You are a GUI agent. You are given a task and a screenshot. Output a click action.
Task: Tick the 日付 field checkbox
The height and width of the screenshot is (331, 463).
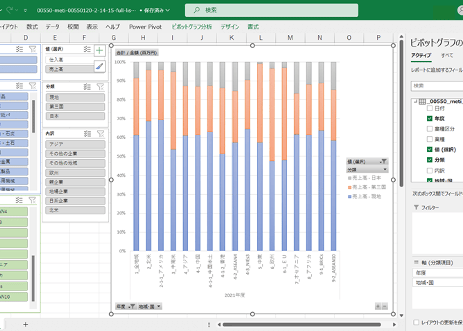430,108
